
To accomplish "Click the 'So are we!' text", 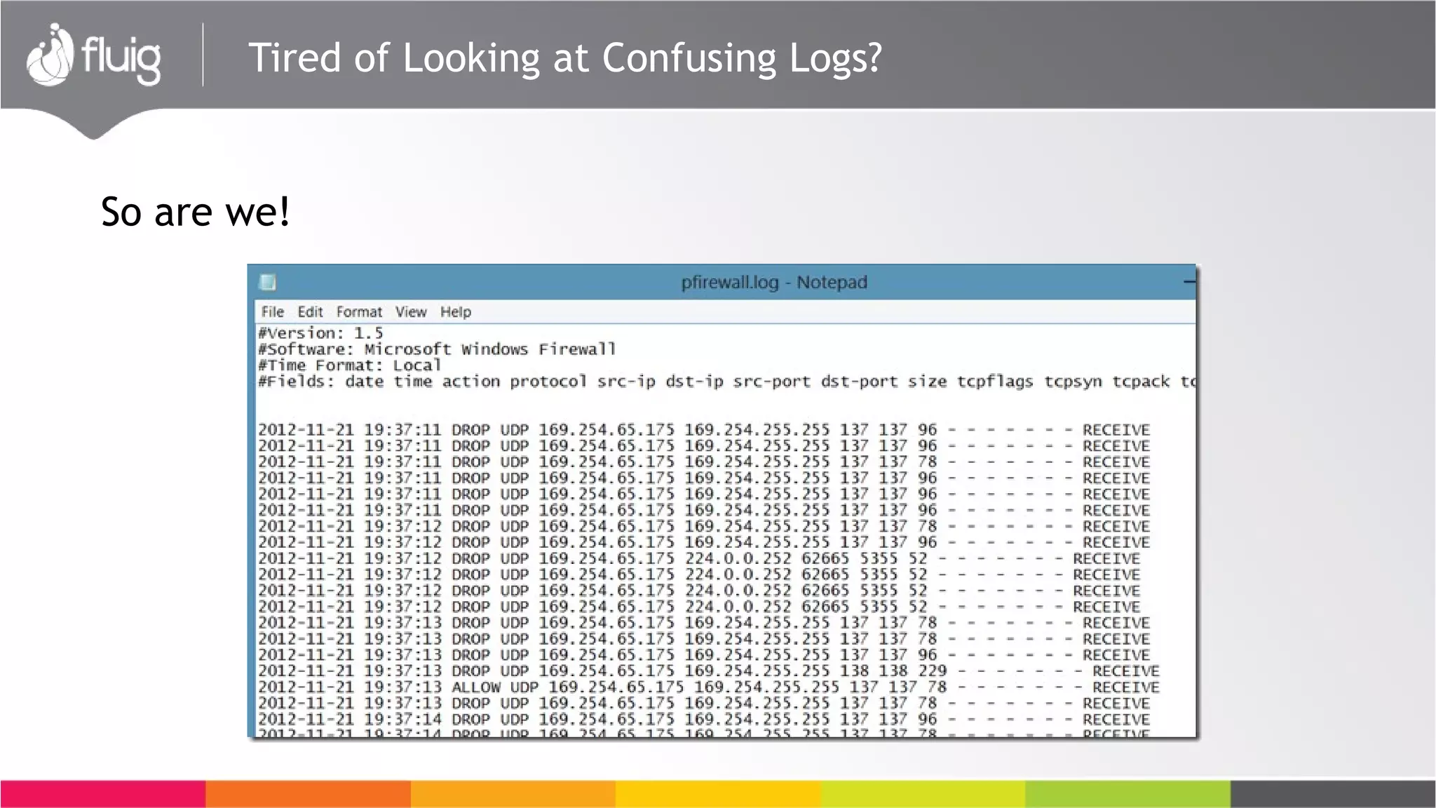I will click(195, 211).
